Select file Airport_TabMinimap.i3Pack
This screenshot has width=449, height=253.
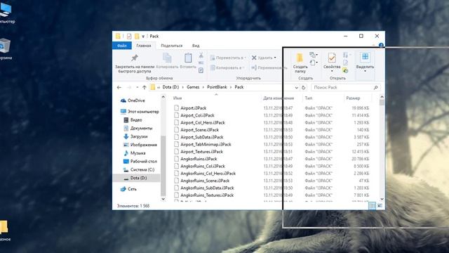click(x=206, y=144)
